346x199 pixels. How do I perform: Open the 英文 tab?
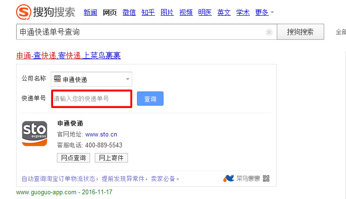click(x=224, y=12)
